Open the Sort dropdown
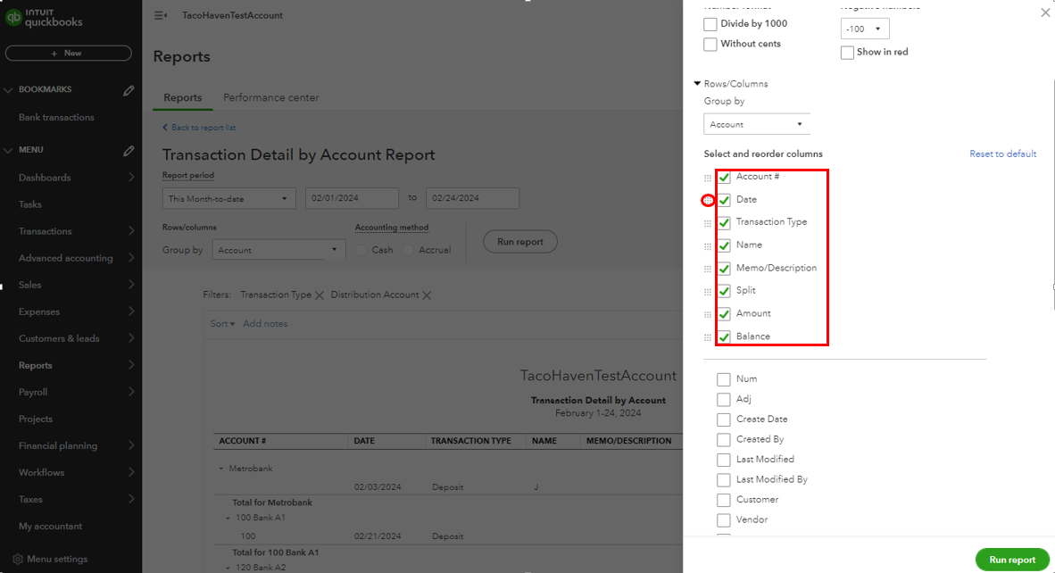Viewport: 1055px width, 573px height. tap(222, 323)
